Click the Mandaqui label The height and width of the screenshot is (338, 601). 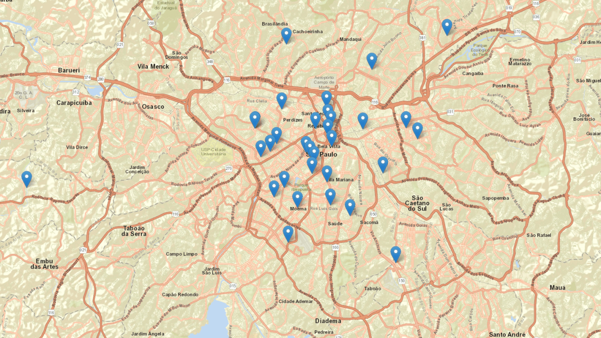pyautogui.click(x=350, y=39)
